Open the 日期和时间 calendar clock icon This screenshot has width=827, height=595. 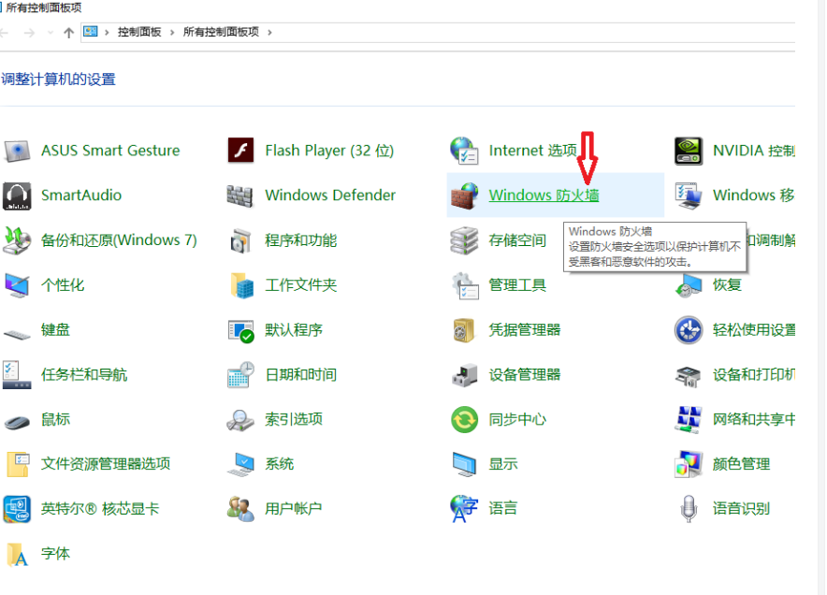[240, 375]
